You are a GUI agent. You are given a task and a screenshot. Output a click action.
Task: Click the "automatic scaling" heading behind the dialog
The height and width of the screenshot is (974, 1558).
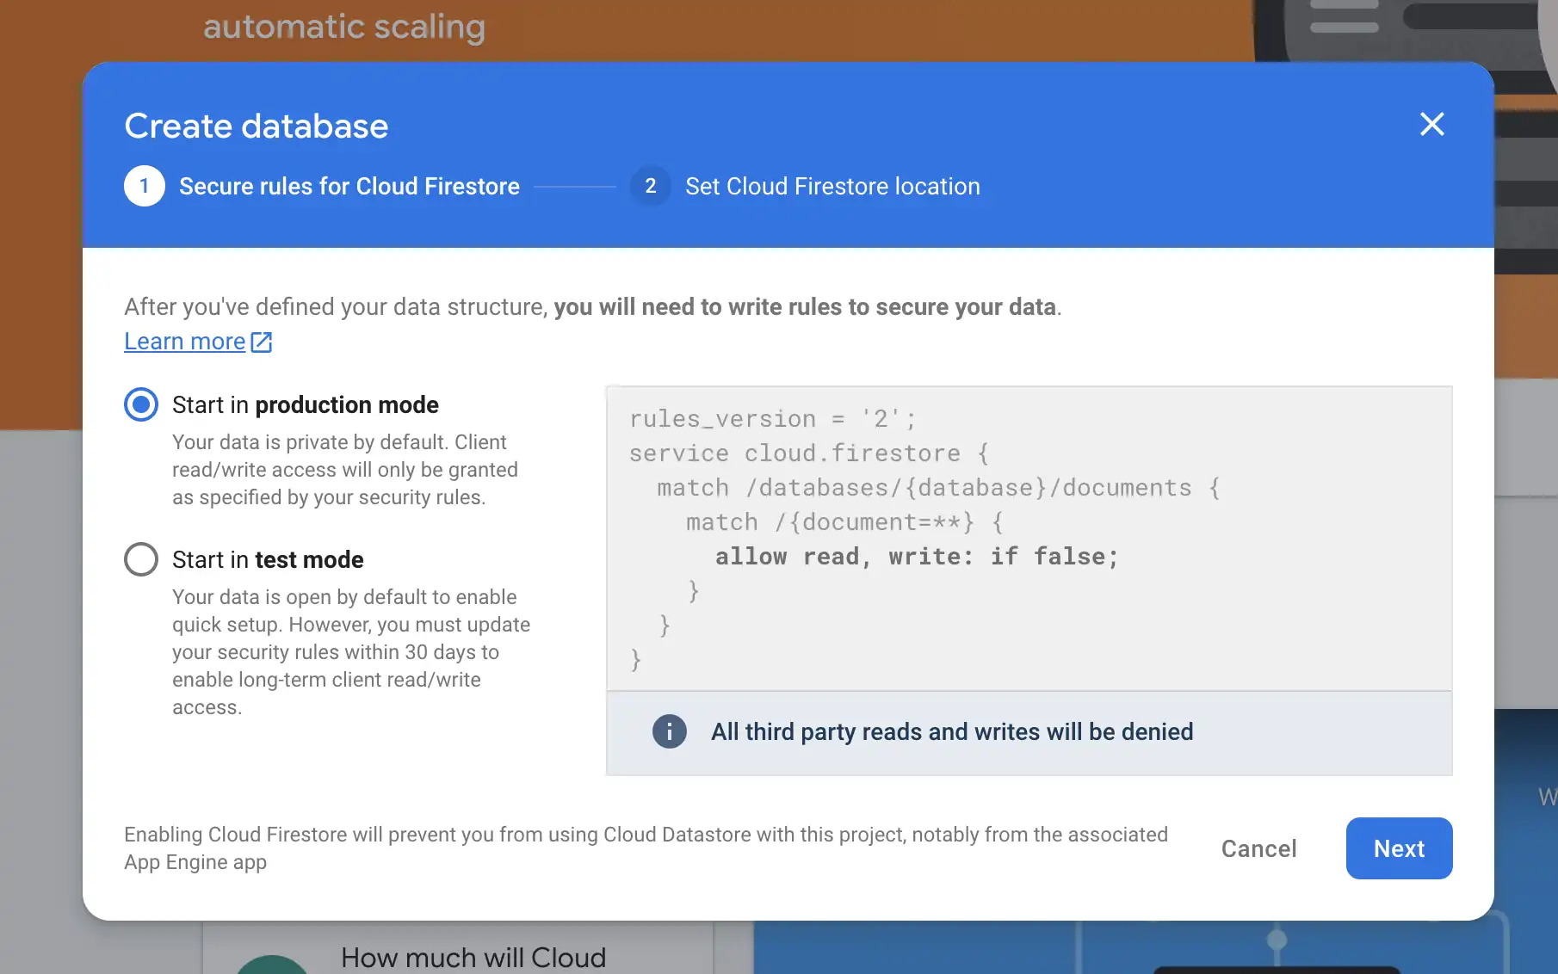point(343,27)
